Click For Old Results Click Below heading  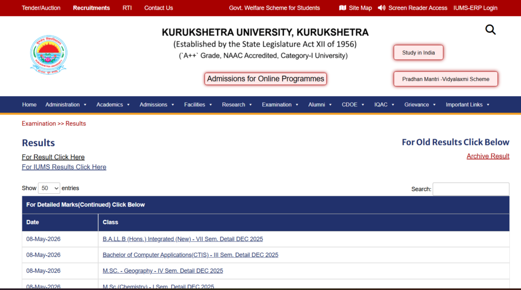coord(455,142)
